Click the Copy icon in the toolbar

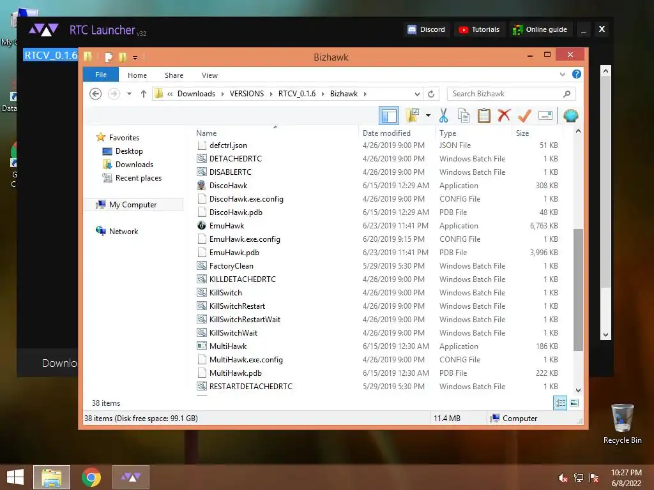click(x=464, y=115)
